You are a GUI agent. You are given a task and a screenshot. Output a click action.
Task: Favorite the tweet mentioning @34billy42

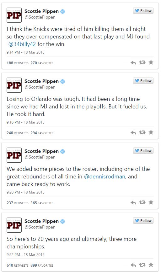pyautogui.click(x=151, y=62)
